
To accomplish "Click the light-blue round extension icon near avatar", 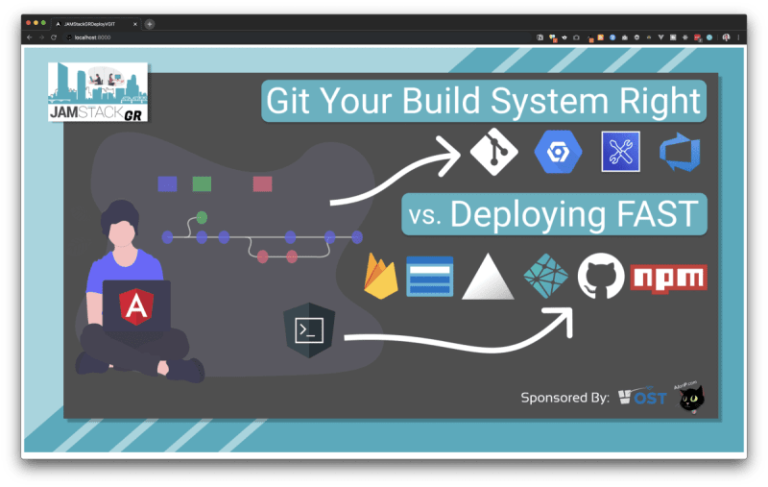I will click(x=709, y=37).
